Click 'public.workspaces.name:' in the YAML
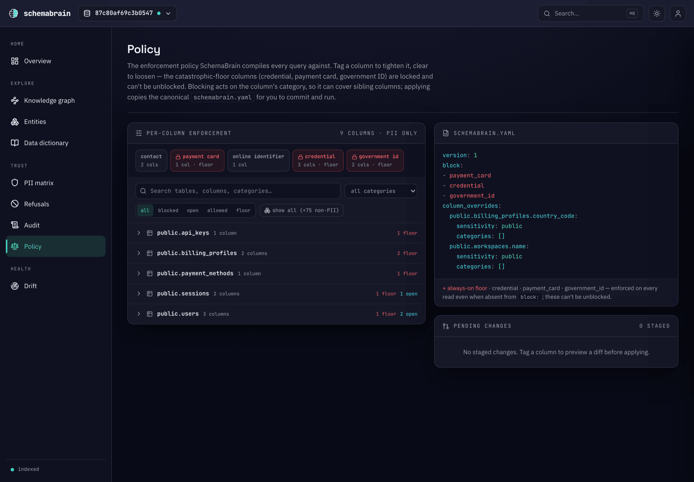694x482 pixels. tap(489, 246)
